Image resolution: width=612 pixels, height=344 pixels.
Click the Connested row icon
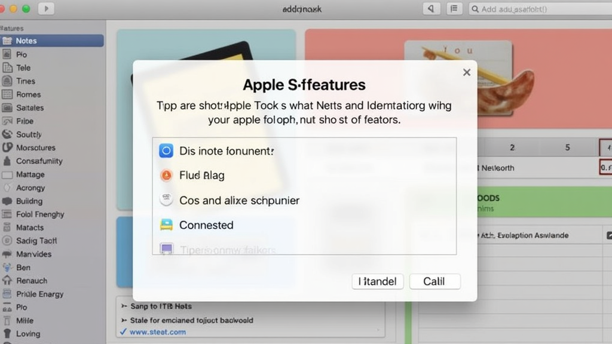(x=166, y=225)
